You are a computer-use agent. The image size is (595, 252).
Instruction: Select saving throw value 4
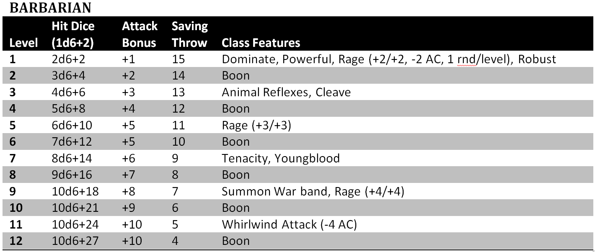pyautogui.click(x=176, y=241)
